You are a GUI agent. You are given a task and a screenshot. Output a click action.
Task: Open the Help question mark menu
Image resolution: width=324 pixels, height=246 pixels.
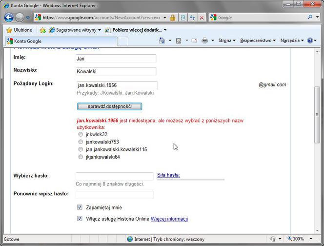312,41
